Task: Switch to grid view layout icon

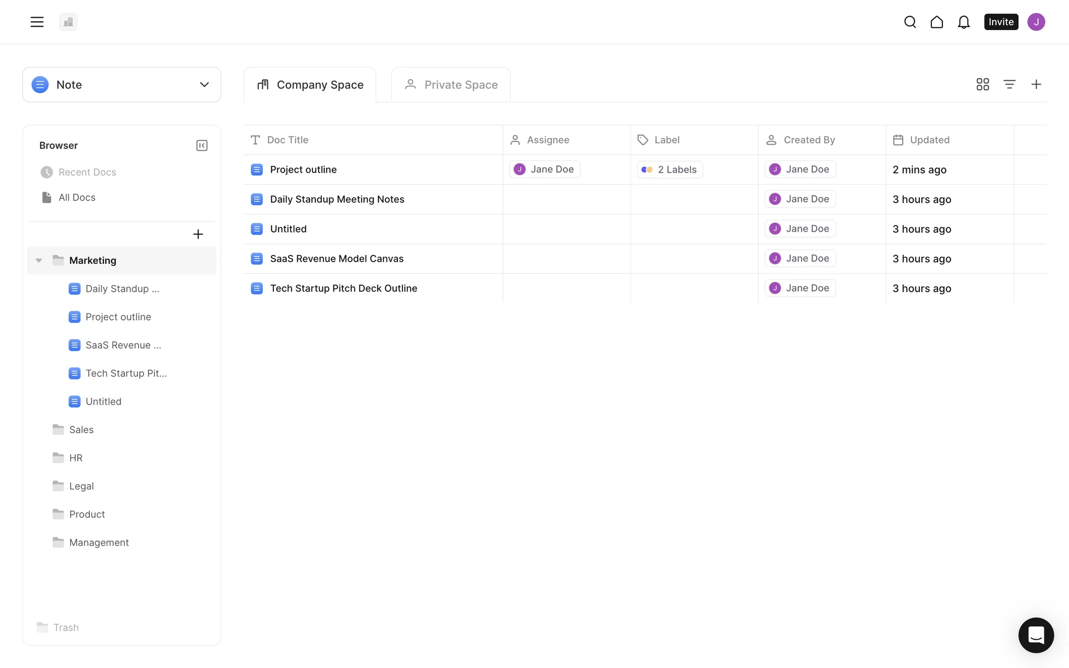Action: [982, 84]
